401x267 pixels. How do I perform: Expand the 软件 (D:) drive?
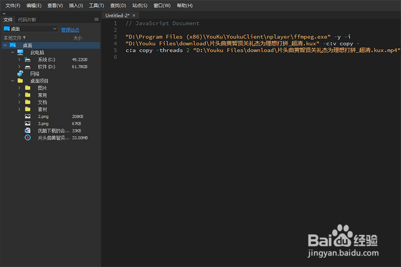coord(19,66)
